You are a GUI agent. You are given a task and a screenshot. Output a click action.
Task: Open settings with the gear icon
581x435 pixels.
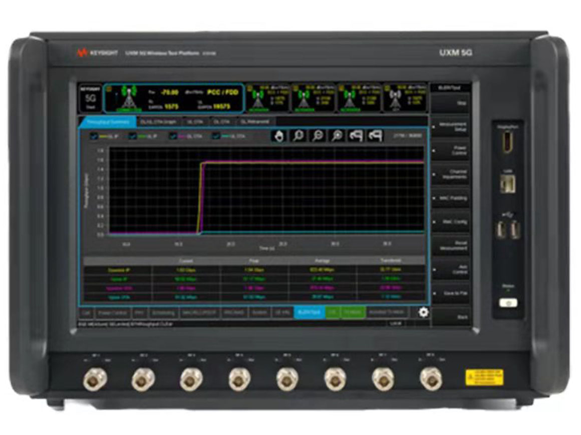click(423, 312)
